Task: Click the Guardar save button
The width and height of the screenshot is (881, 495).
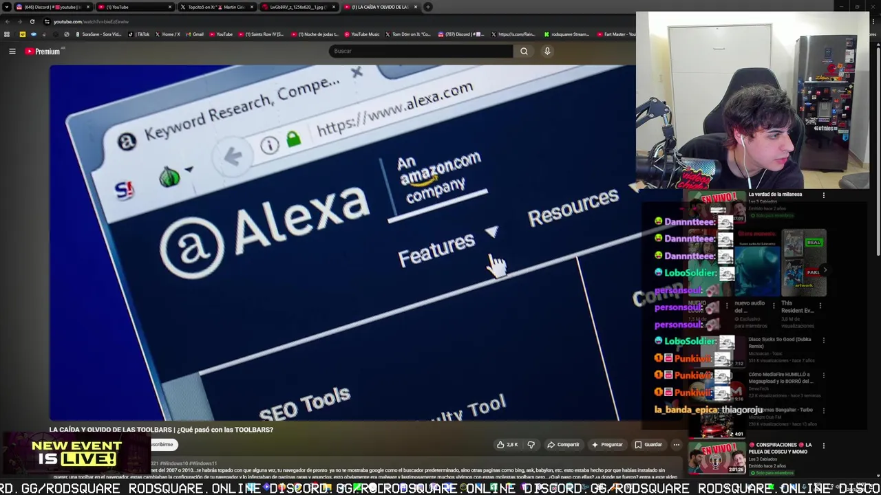Action: pyautogui.click(x=648, y=445)
